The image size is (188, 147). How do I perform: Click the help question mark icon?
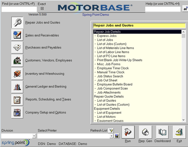185,8
